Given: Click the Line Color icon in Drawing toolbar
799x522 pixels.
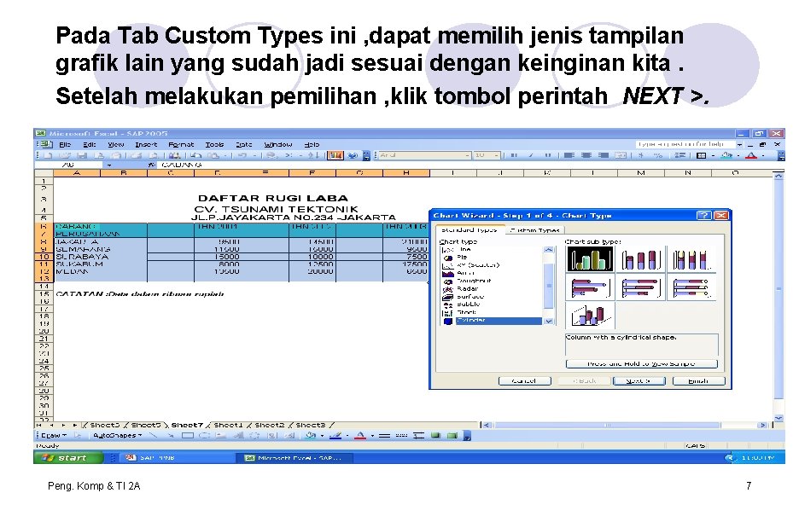Looking at the screenshot, I should click(x=335, y=435).
